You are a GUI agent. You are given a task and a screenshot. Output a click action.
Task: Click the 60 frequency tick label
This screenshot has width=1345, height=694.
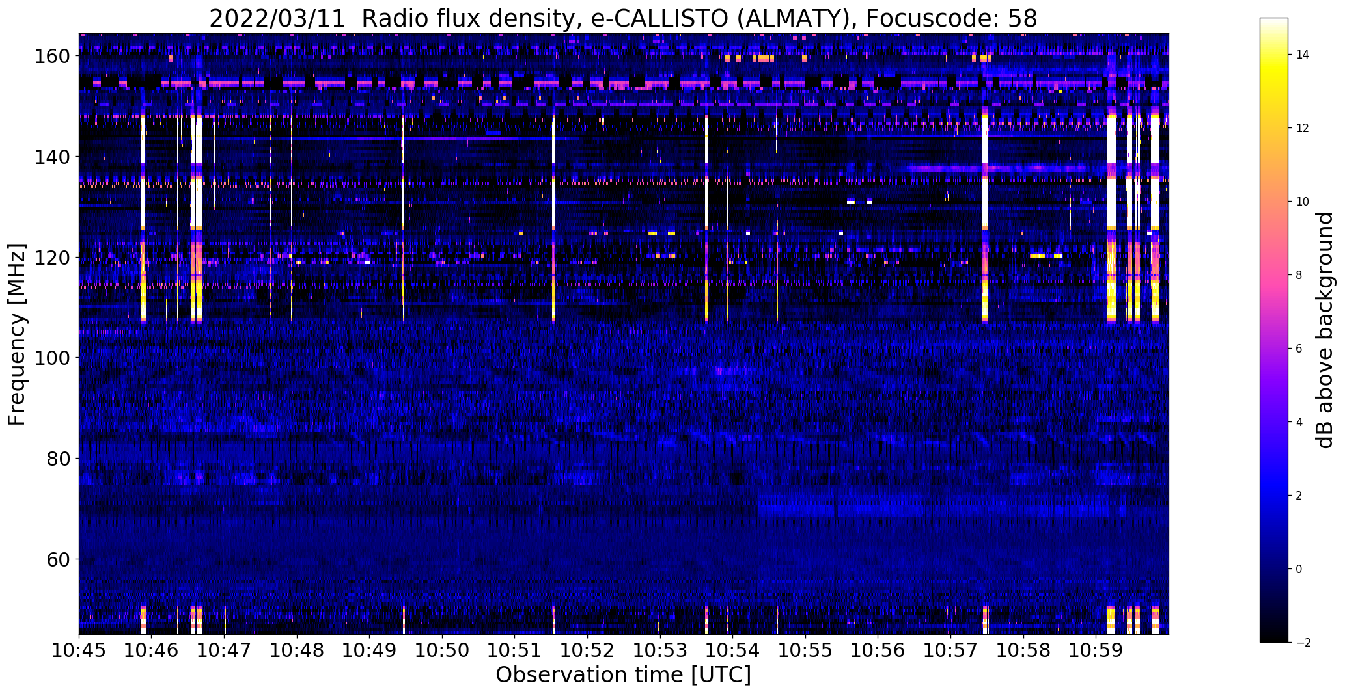click(58, 559)
